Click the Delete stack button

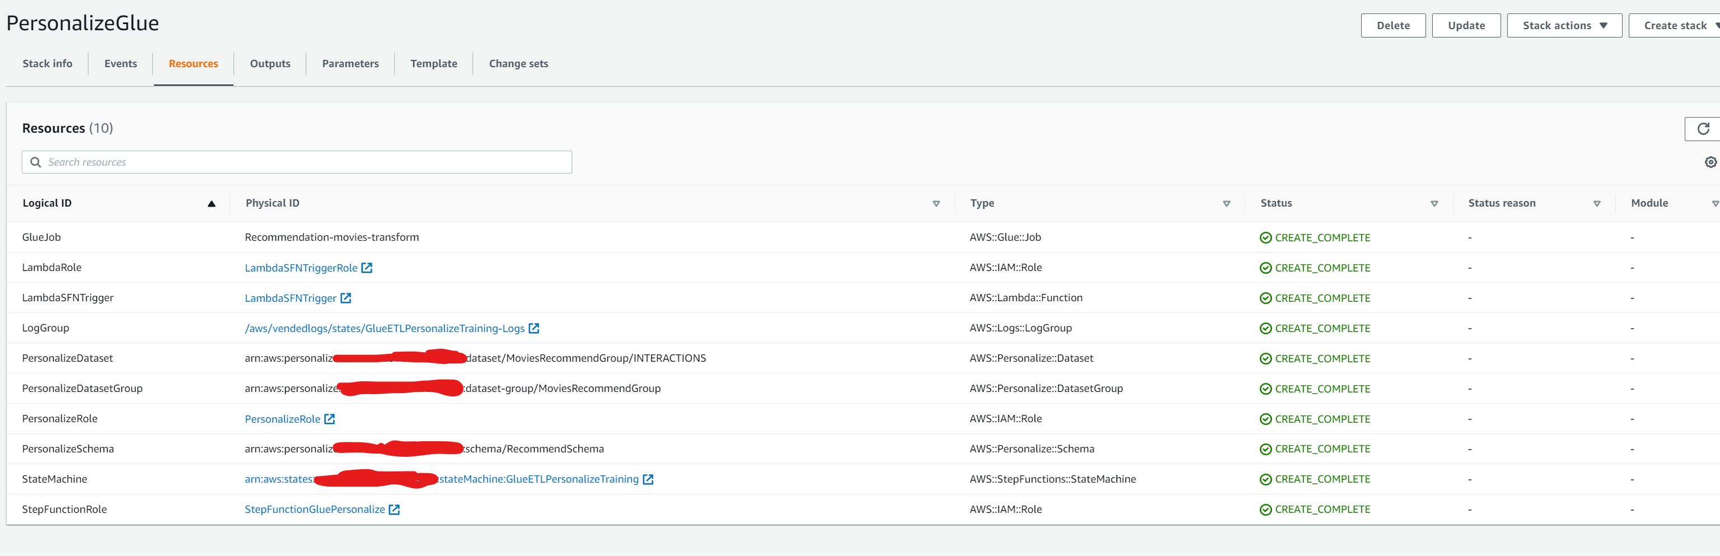1393,25
